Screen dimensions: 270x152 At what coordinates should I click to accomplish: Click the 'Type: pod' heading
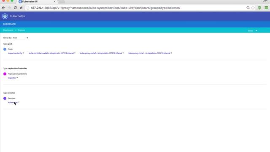(8, 44)
